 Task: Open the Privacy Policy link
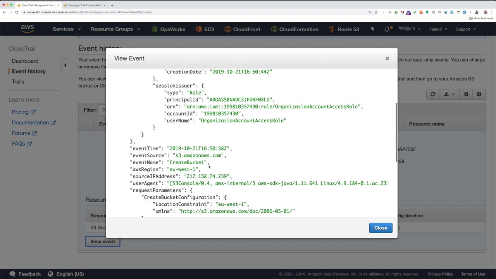coord(440,274)
